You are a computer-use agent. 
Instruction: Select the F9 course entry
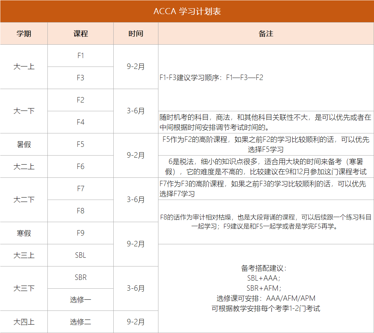tap(80, 233)
